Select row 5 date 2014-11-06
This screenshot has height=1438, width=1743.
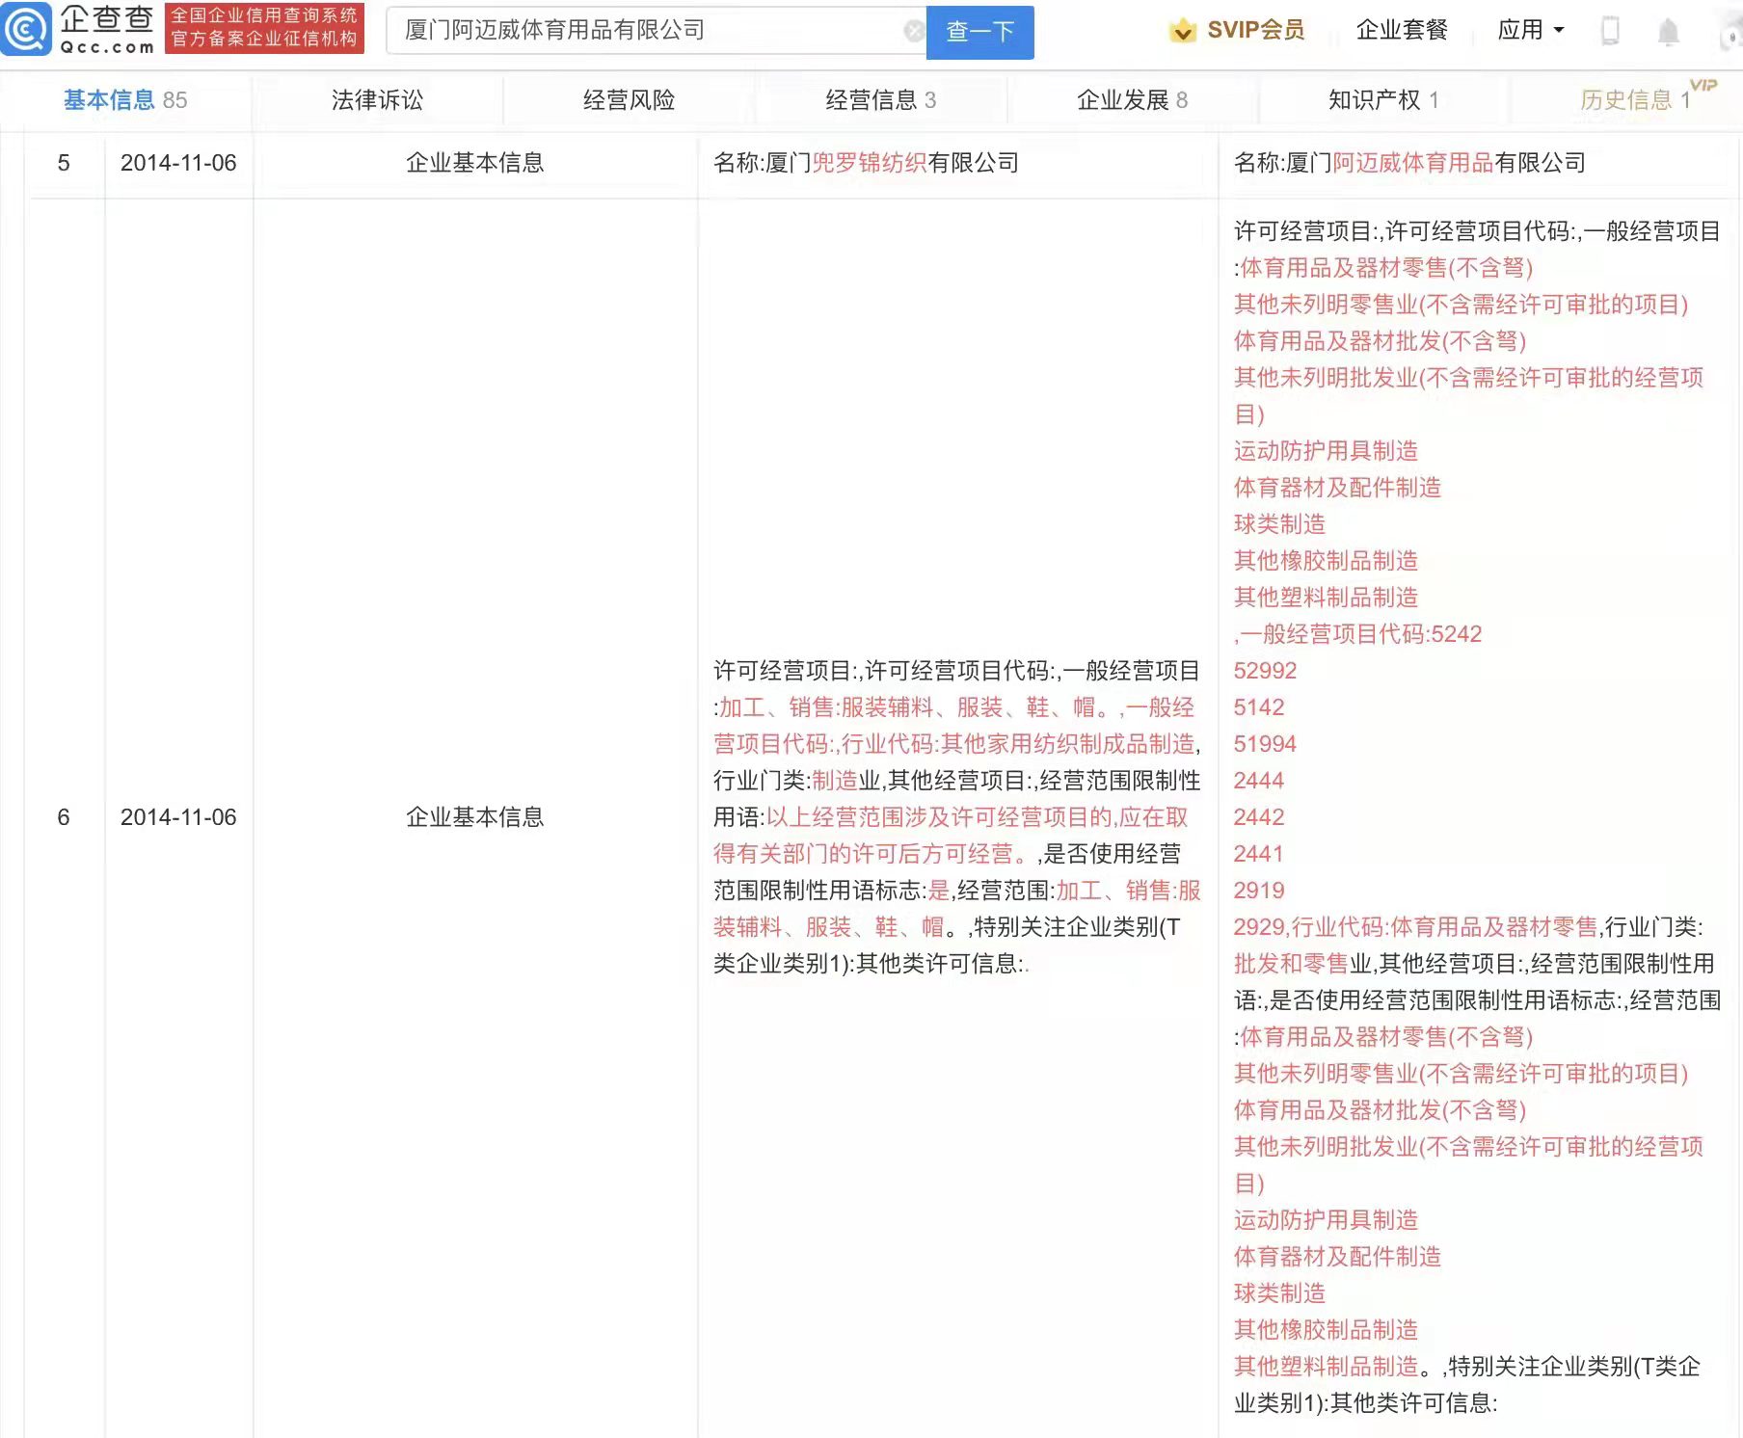[178, 163]
